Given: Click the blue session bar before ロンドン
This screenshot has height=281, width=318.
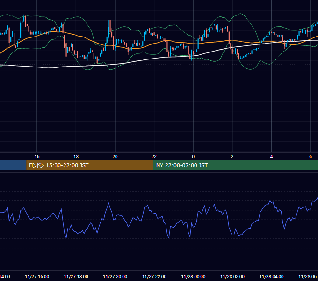Looking at the screenshot, I should point(13,165).
